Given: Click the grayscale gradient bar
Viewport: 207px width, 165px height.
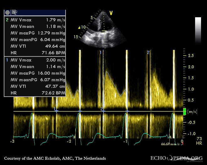Looking at the screenshot, I should click(x=198, y=30).
